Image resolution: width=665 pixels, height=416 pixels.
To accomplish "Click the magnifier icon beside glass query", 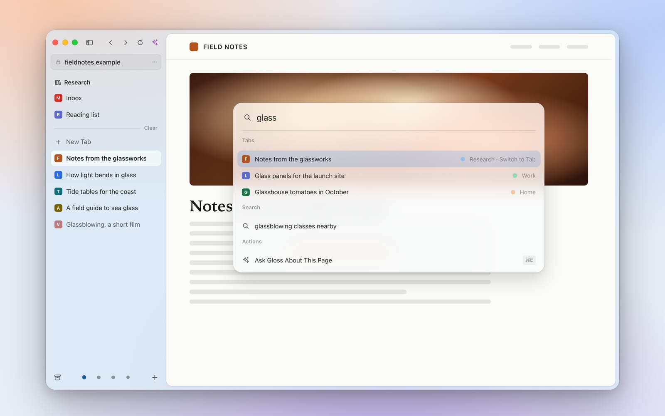I will [247, 118].
